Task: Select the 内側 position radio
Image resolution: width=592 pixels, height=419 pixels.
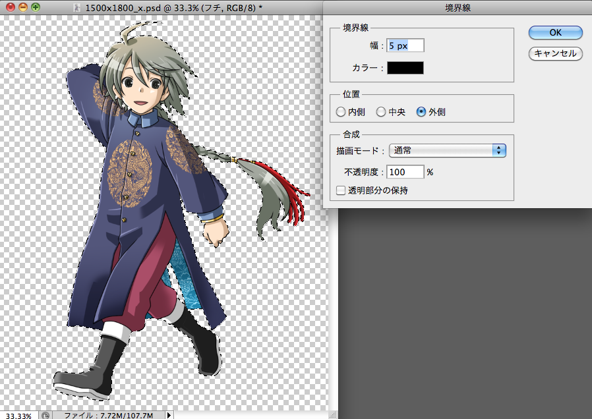Action: 341,112
